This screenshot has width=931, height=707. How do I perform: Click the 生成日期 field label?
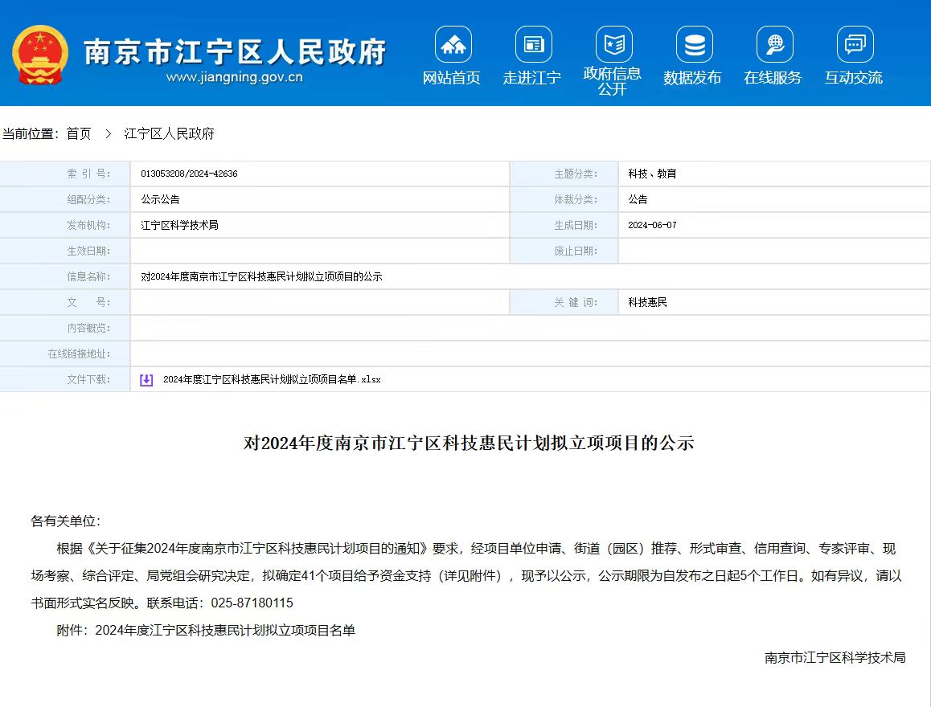[576, 226]
